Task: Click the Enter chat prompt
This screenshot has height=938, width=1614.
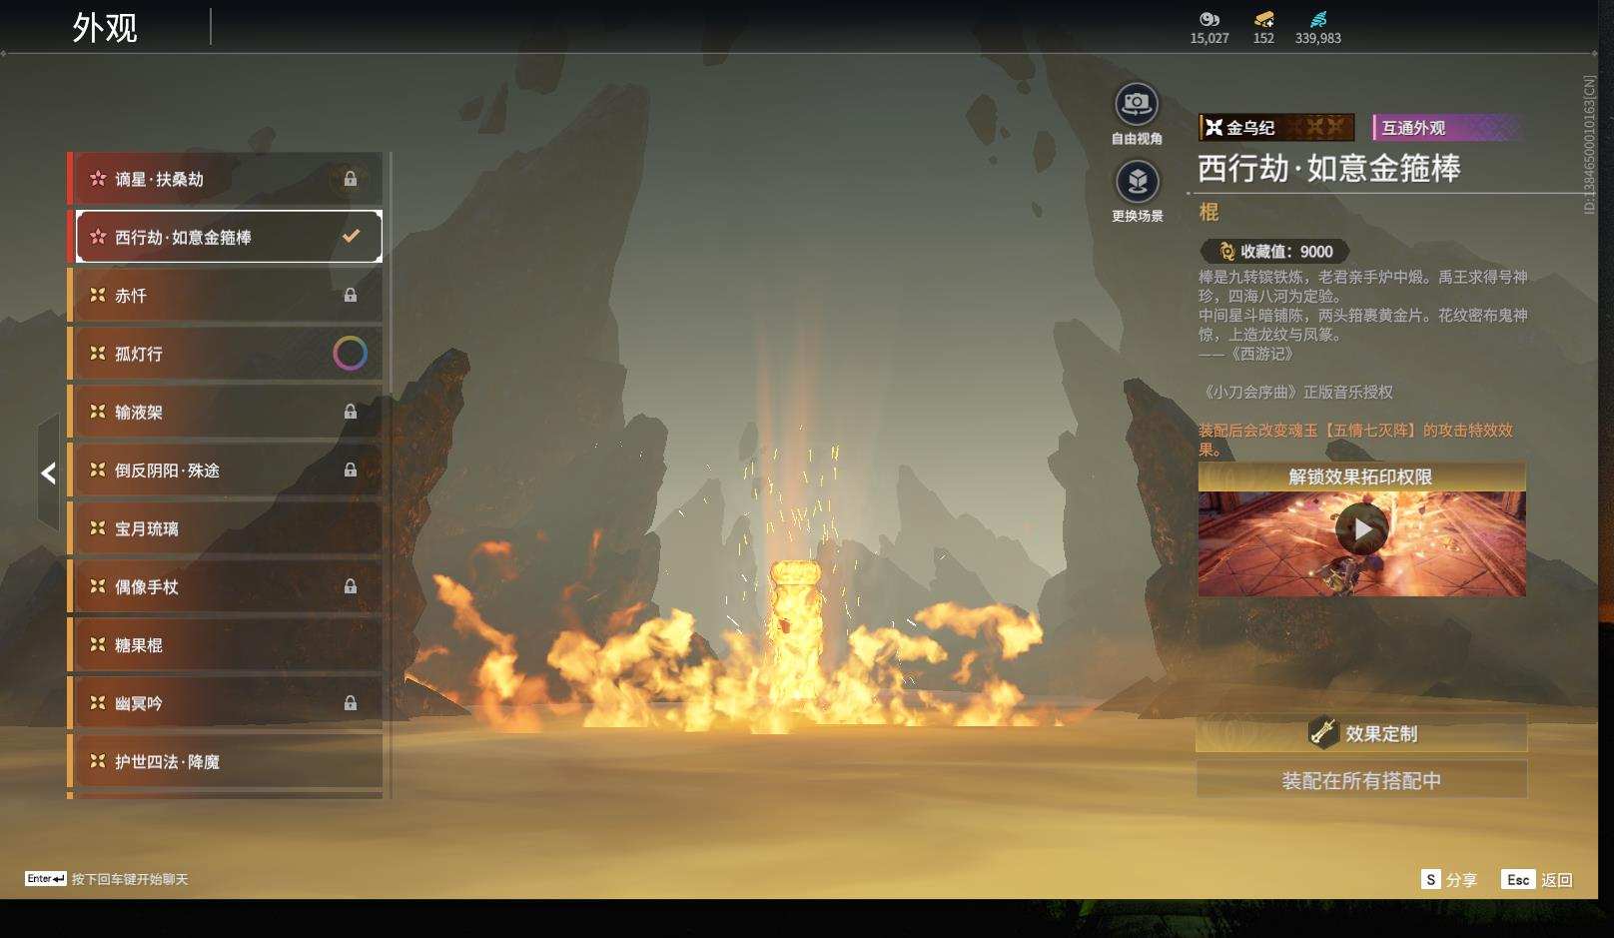Action: (107, 879)
